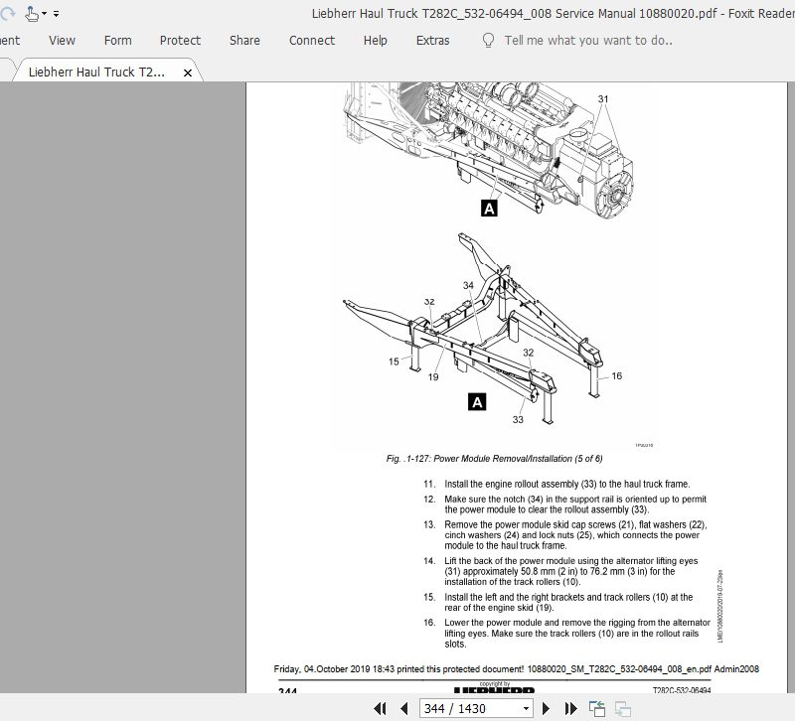The image size is (795, 721).
Task: Jump to the first page of the PDF
Action: coord(381,708)
